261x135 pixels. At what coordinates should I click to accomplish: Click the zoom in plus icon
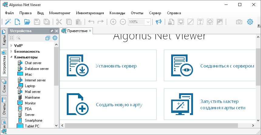(113, 22)
